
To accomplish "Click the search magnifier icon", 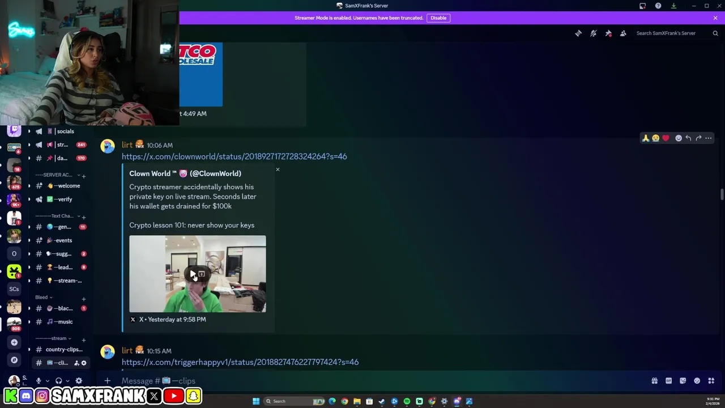I will (715, 33).
